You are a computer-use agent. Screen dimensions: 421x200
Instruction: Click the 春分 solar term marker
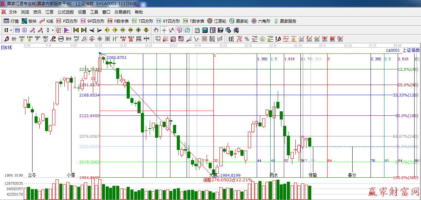[x=352, y=175]
